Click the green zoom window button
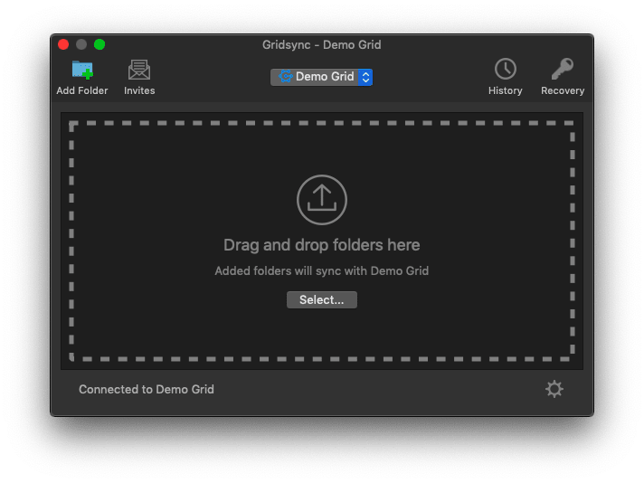644x483 pixels. tap(99, 44)
